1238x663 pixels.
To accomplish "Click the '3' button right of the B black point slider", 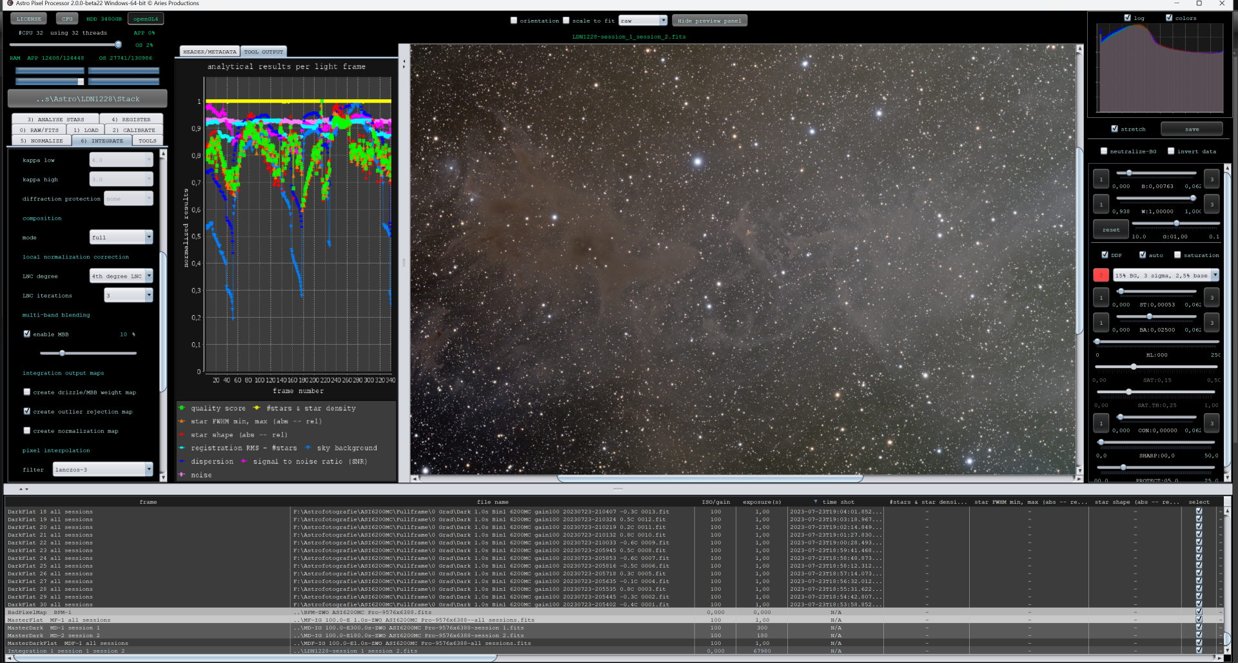I will [1211, 179].
